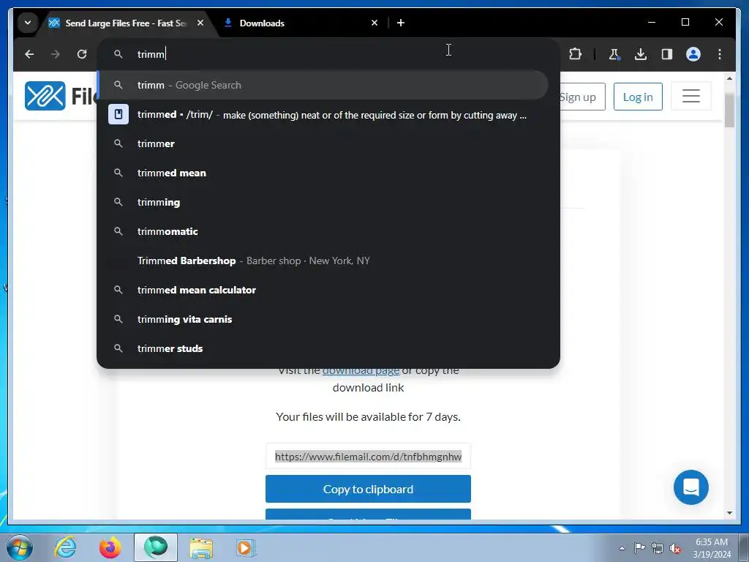
Task: Choose the trimmed mean suggestion
Action: [323, 173]
